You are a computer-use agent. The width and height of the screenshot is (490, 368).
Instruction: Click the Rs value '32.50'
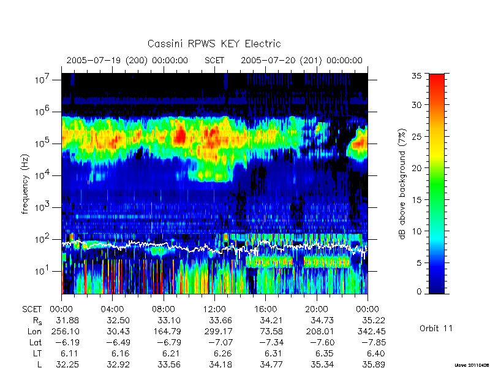point(118,320)
